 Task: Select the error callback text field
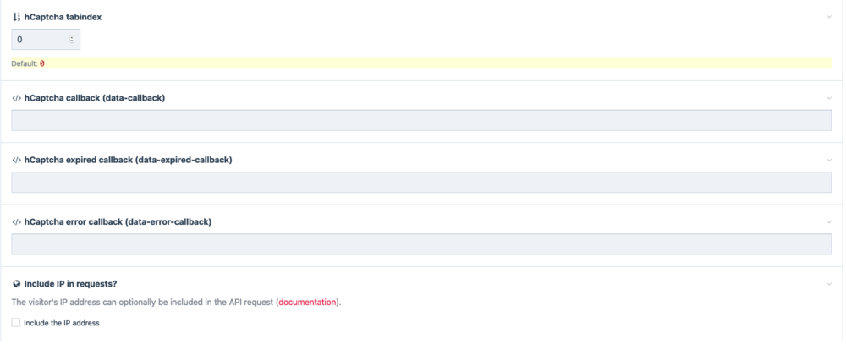(x=420, y=244)
